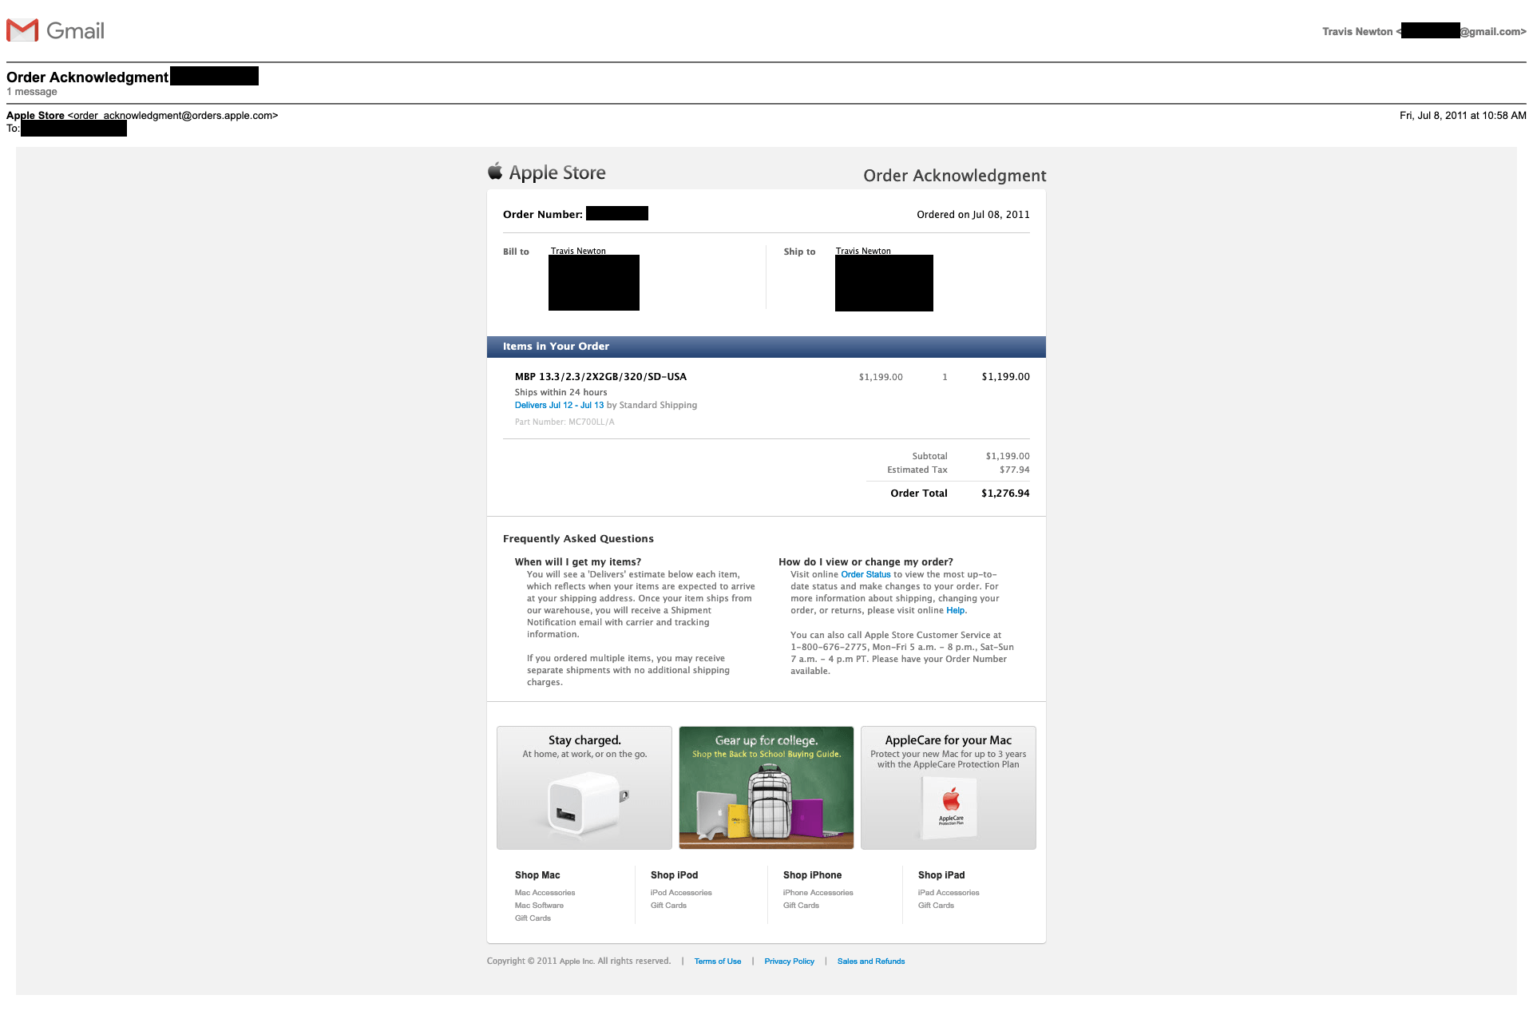The width and height of the screenshot is (1533, 1011).
Task: Open Terms of Use link
Action: point(717,961)
